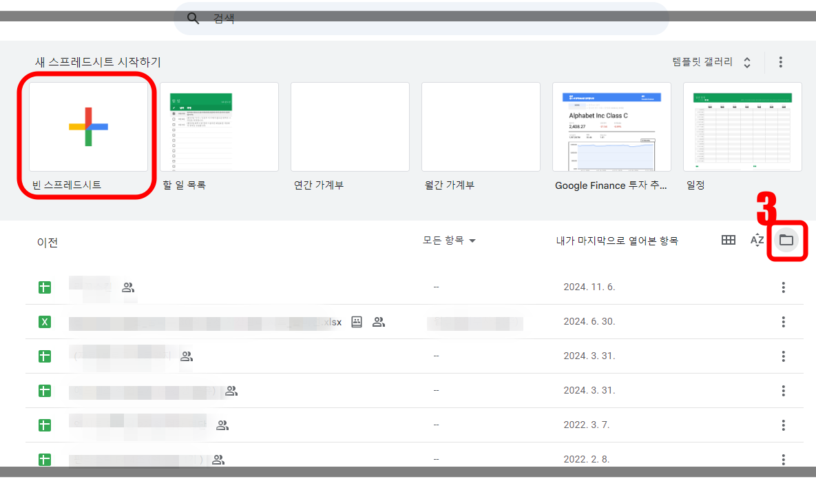Click the shared-people icon on the 2024.11.6 file

click(x=127, y=287)
